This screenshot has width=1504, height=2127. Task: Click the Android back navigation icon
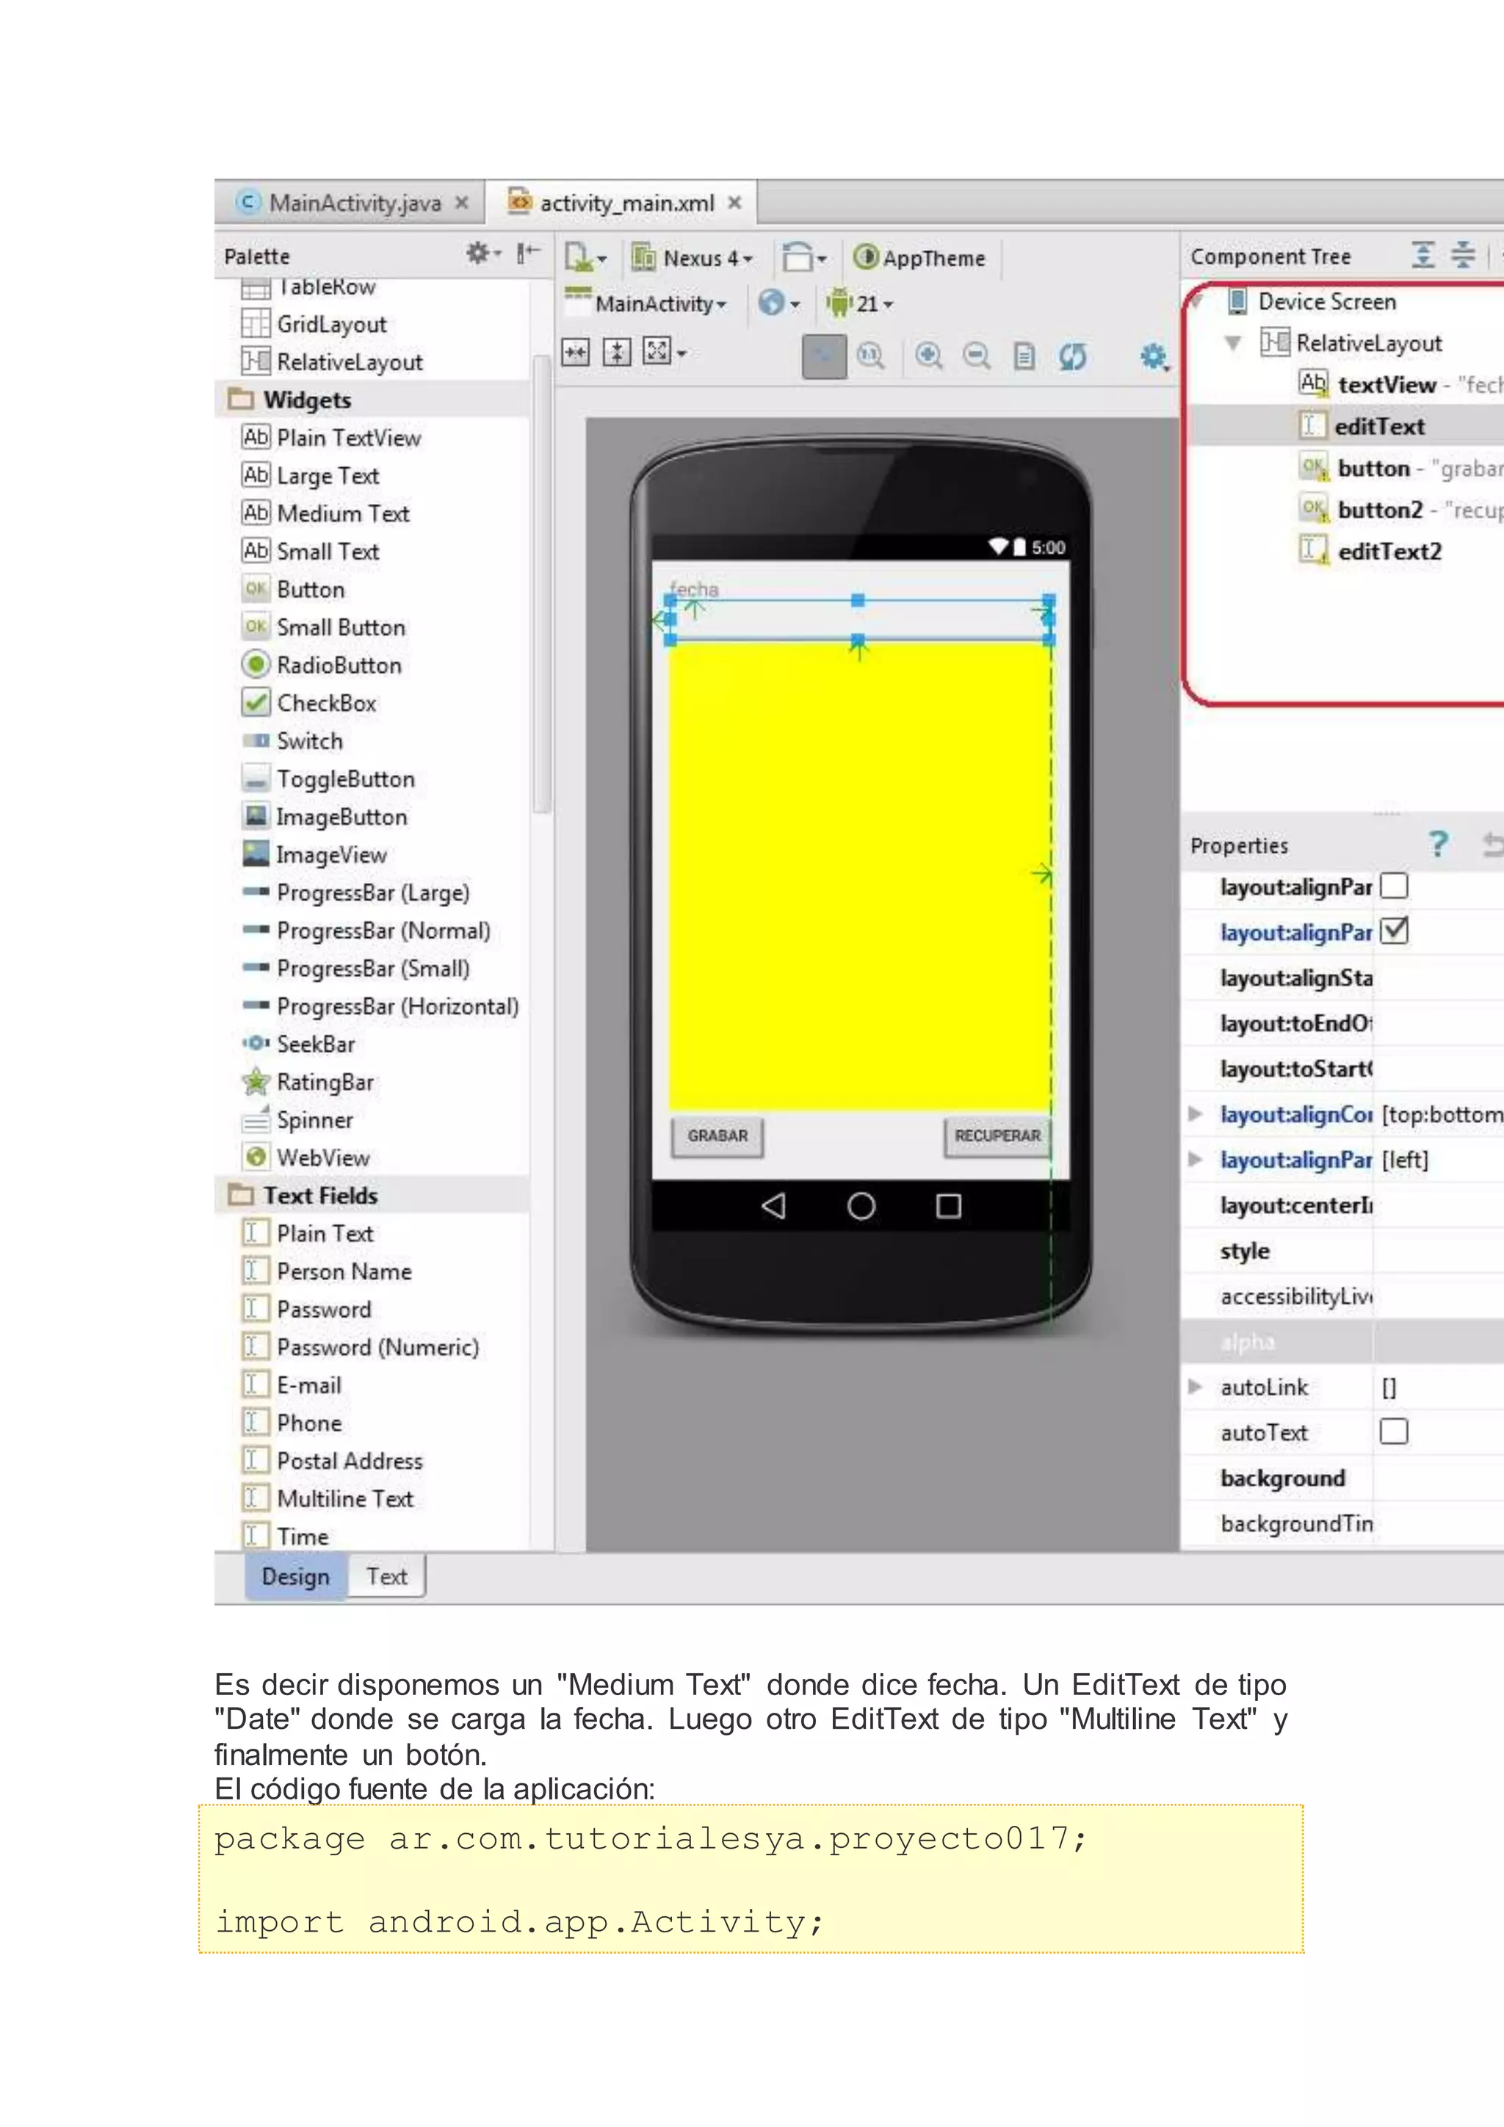(x=773, y=1205)
